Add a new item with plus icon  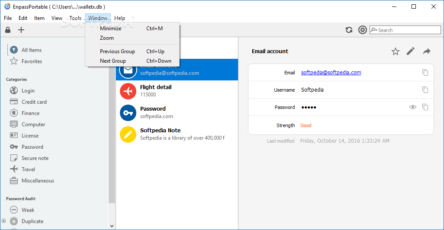point(21,30)
